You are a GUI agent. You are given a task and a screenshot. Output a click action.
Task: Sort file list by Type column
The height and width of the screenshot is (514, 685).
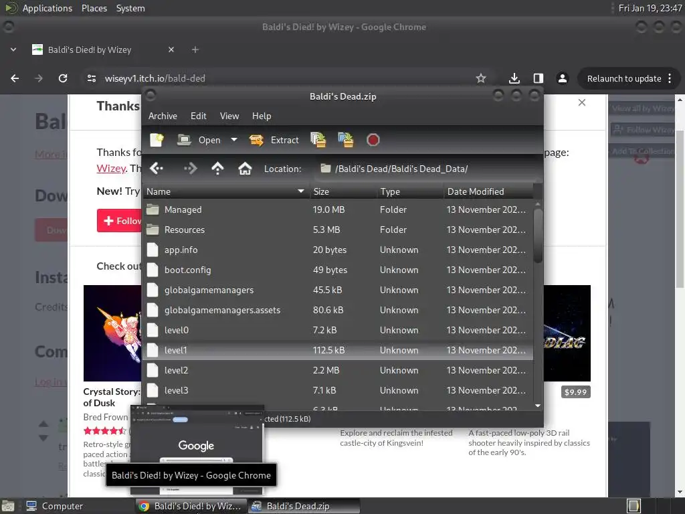(410, 191)
